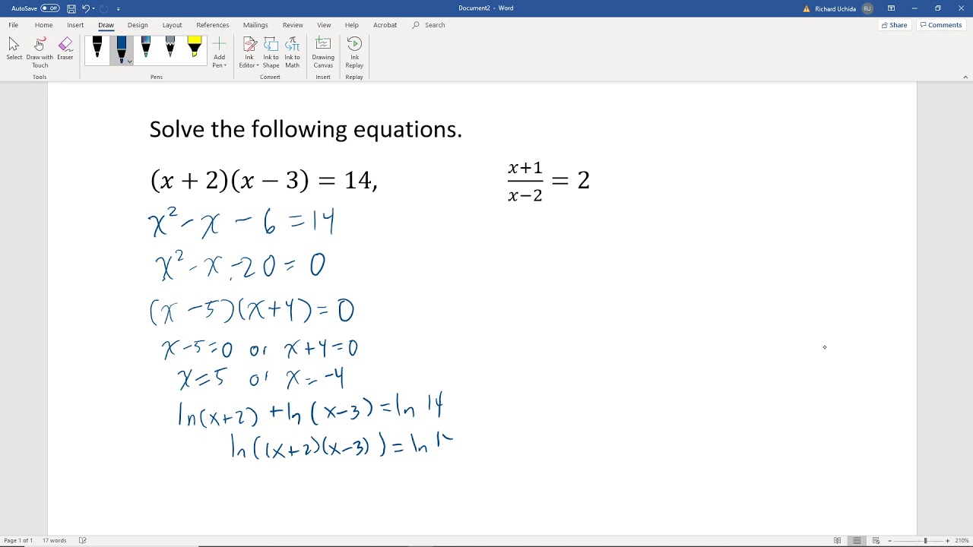The height and width of the screenshot is (547, 973).
Task: Collapse the ribbon with the chevron
Action: click(965, 77)
